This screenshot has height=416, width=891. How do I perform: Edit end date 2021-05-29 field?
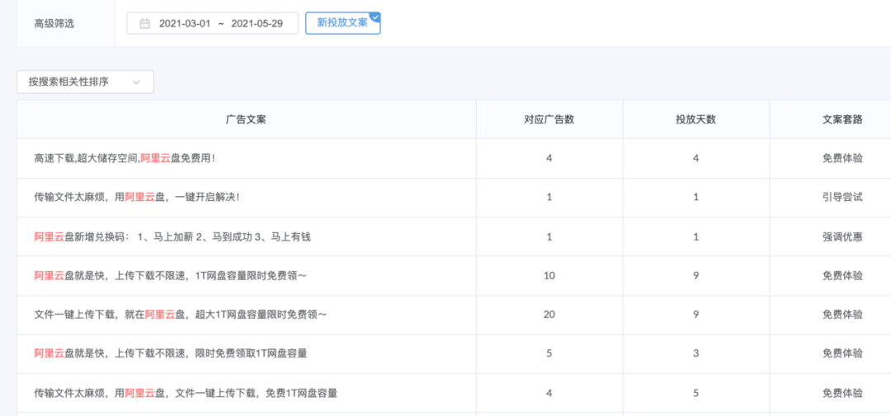pyautogui.click(x=257, y=24)
